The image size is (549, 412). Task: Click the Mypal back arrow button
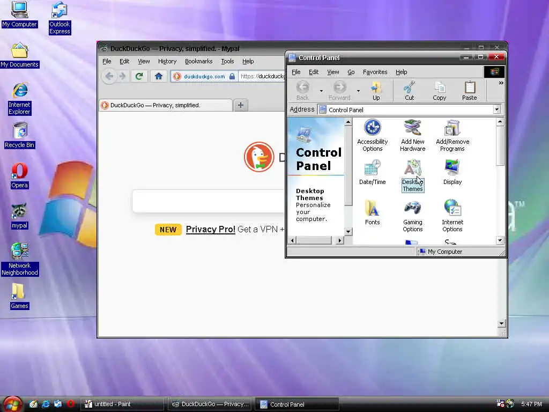click(x=109, y=76)
